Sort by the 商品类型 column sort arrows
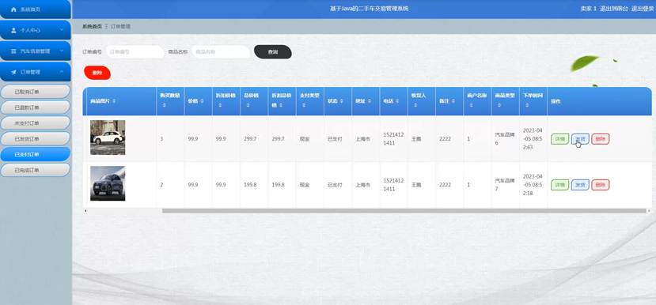The height and width of the screenshot is (305, 656). coord(499,106)
